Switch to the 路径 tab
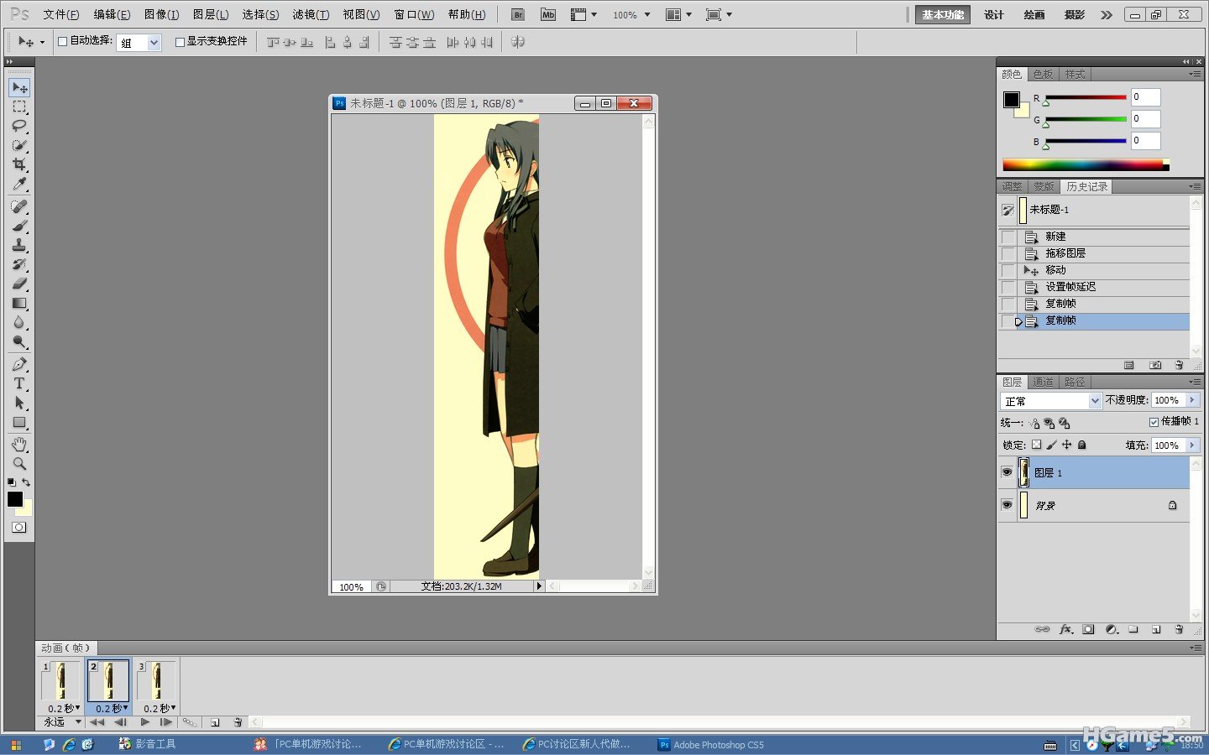This screenshot has width=1209, height=755. click(1075, 382)
